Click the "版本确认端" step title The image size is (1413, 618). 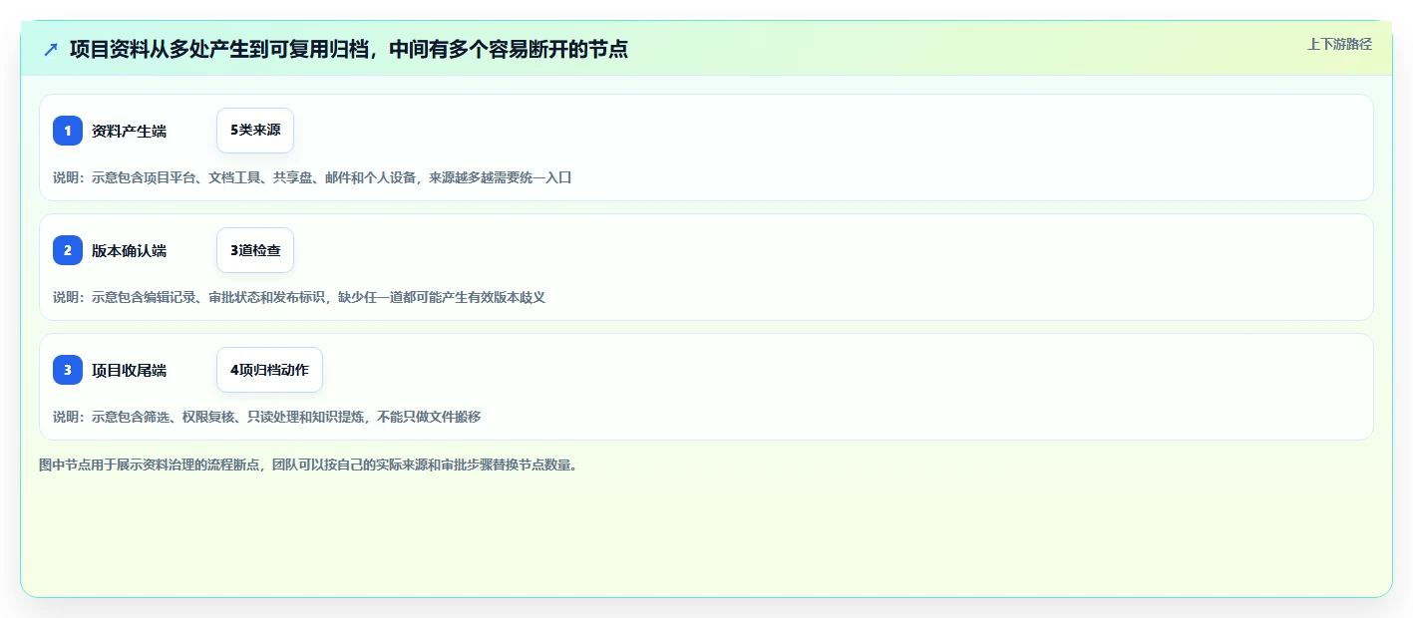[129, 250]
